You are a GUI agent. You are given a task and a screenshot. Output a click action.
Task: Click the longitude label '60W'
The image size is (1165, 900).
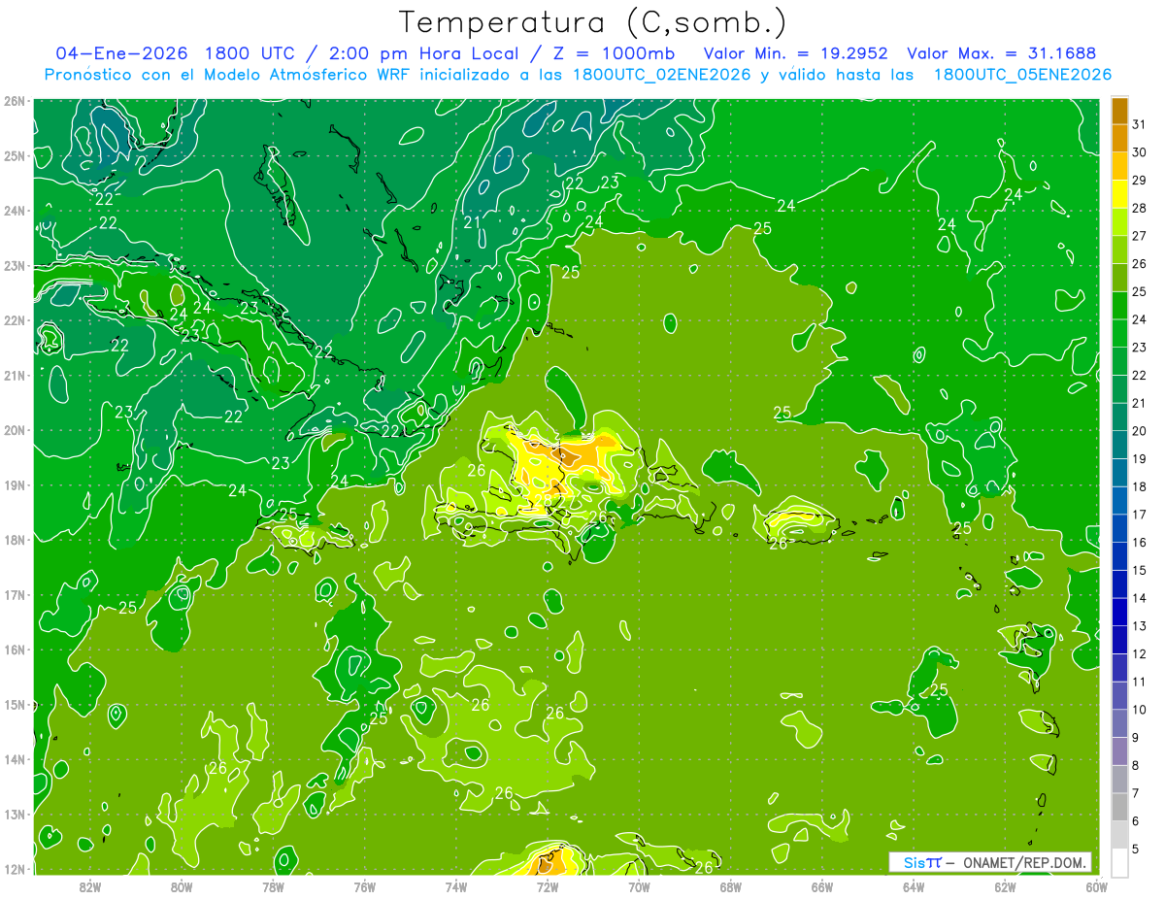pos(1097,886)
